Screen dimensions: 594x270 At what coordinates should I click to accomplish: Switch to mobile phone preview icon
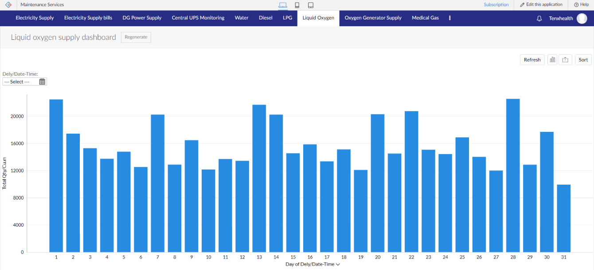pos(297,5)
